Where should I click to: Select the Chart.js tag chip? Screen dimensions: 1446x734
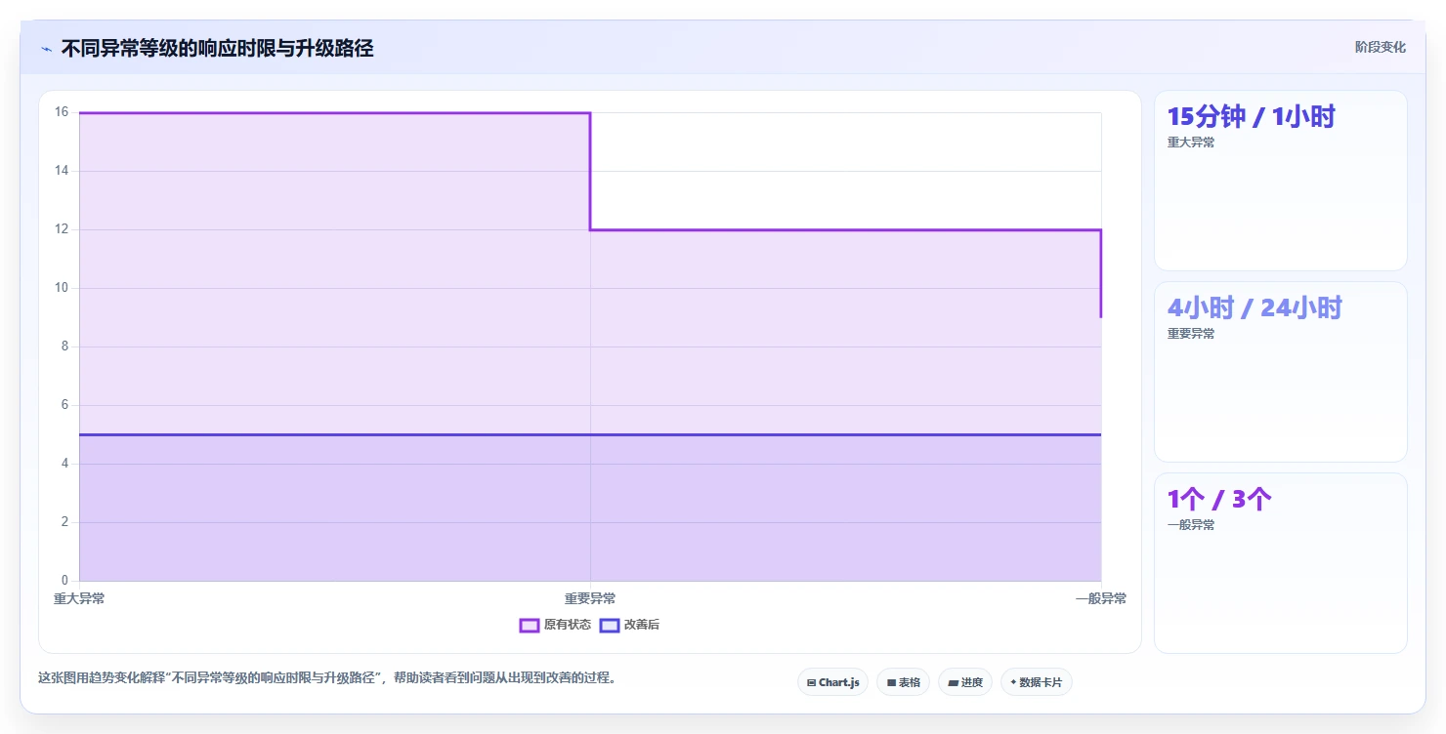pos(832,682)
